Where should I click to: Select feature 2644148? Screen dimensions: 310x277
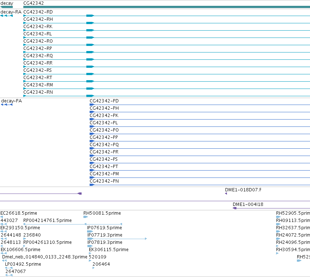pos(11,235)
